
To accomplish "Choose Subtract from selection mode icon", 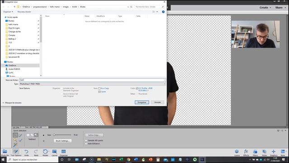I will pos(36,135).
